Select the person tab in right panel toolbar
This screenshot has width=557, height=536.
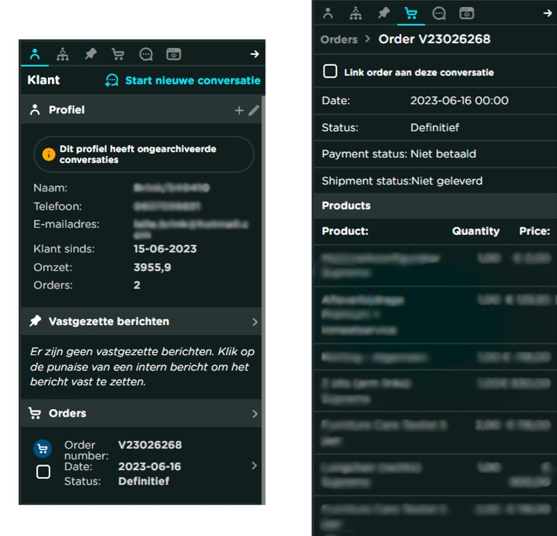[328, 13]
